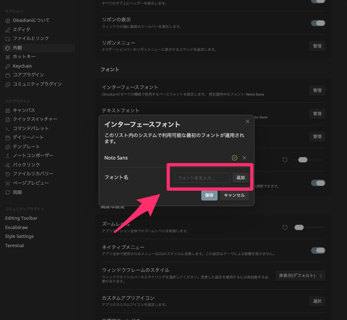Click the ズームレベル slider handle

[299, 227]
